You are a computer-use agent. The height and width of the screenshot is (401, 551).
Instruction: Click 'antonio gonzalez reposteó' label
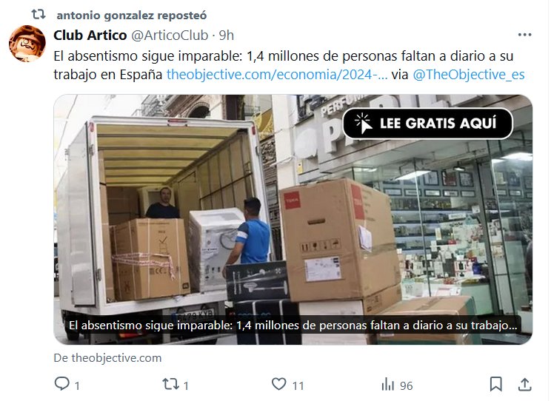coord(131,15)
